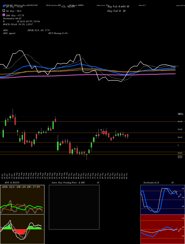The image size is (185, 244).
Task: Click the magenta 200 Day EMA legend swatch
Action: tap(4, 15)
